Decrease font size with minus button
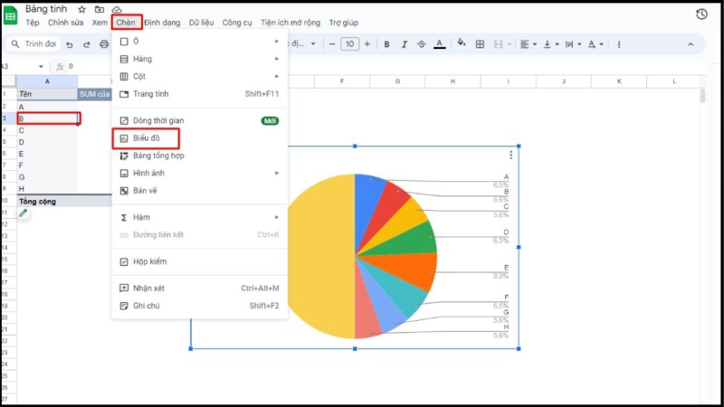Screen dimensions: 724x407 tap(332, 44)
